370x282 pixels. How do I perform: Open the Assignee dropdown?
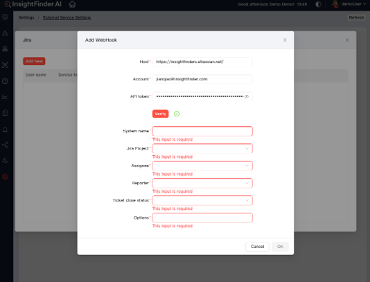point(202,166)
